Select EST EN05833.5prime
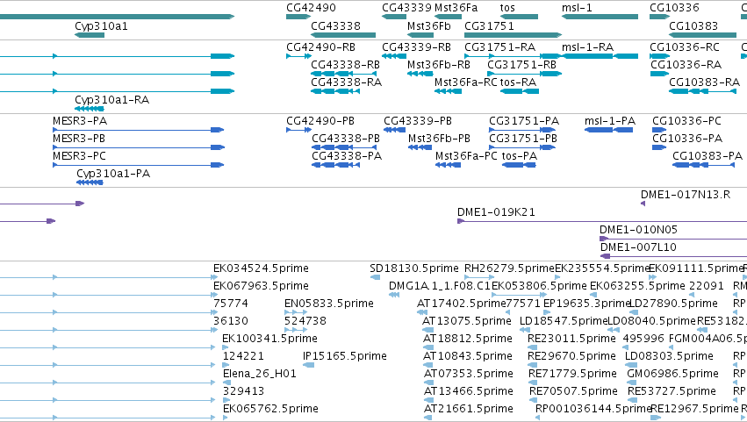This screenshot has height=422, width=747. pyautogui.click(x=329, y=304)
